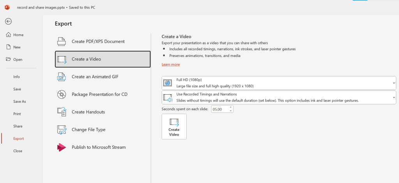Image resolution: width=399 pixels, height=183 pixels.
Task: Click the Create Video button
Action: (174, 127)
